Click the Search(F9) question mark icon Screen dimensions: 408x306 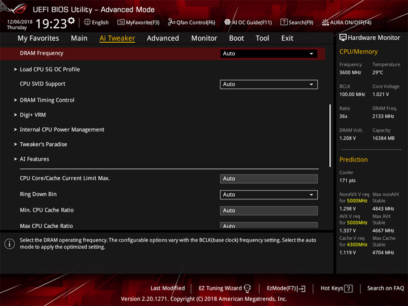tap(284, 22)
